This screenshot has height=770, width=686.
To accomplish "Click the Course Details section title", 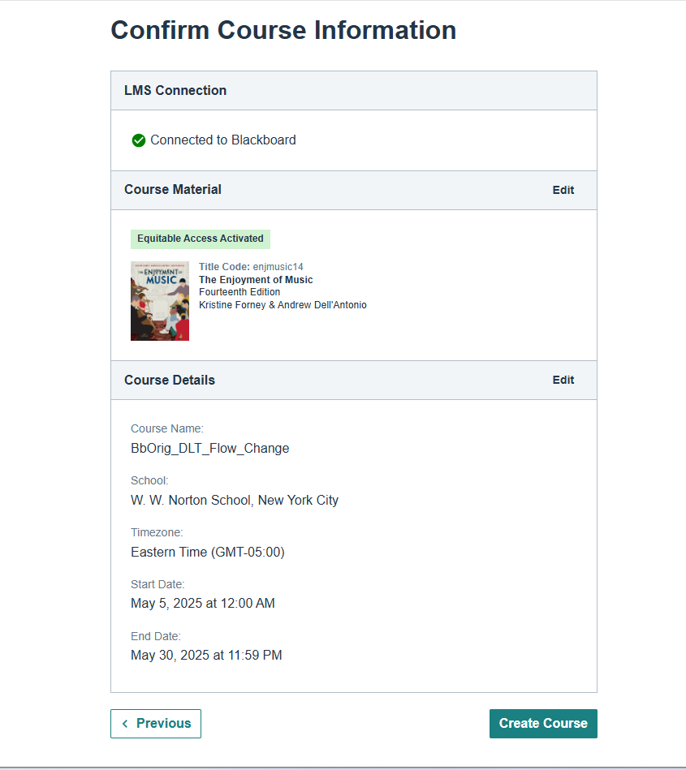I will [x=170, y=380].
